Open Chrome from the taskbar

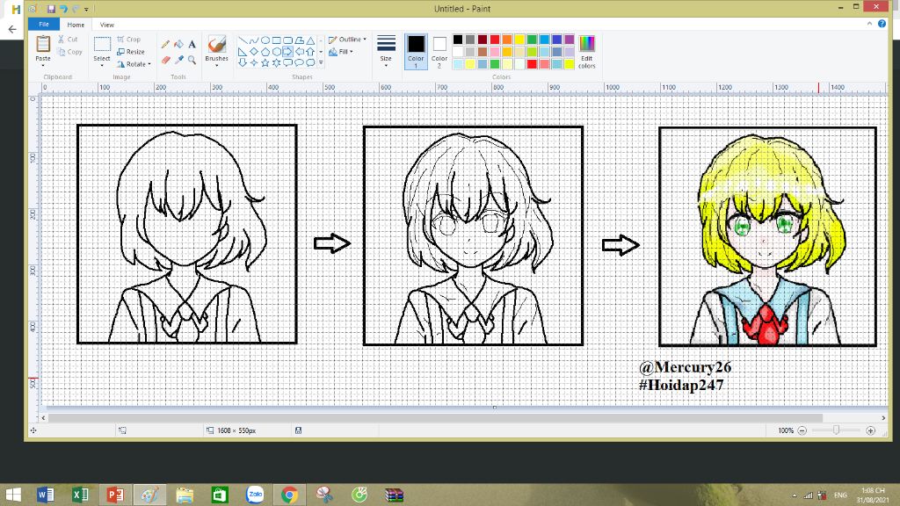click(x=289, y=495)
